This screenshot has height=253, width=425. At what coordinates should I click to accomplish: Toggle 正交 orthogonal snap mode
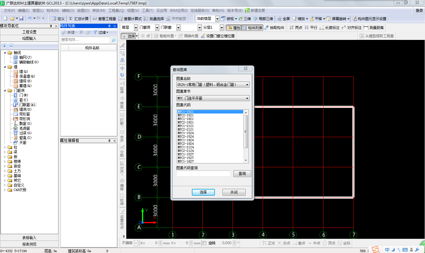pyautogui.click(x=269, y=243)
